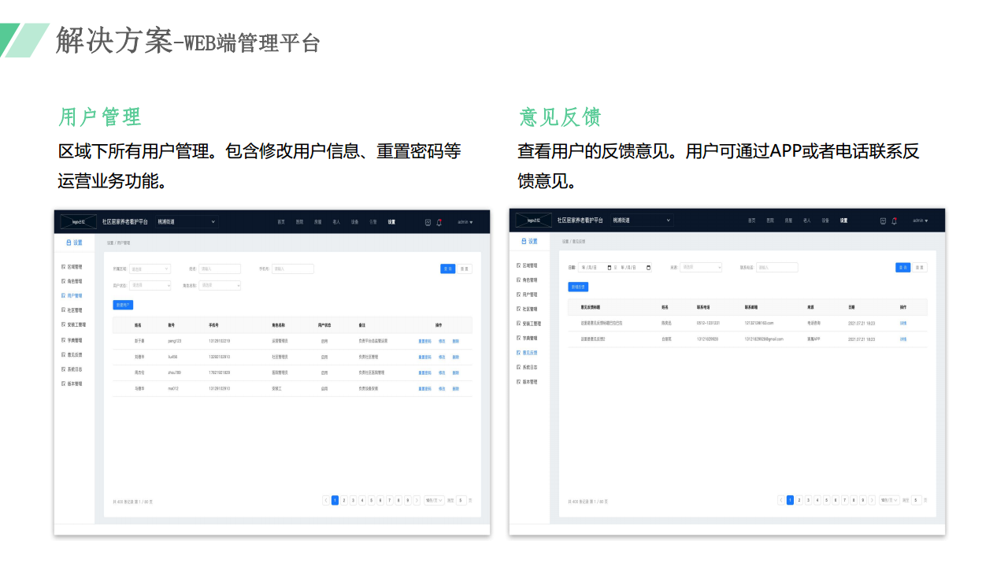
Task: Open the message icon left of bell, user management screenshot
Action: (428, 222)
